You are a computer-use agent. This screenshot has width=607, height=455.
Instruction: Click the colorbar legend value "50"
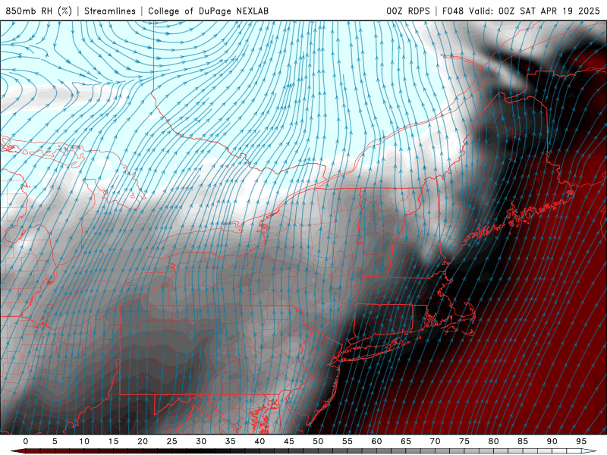point(318,441)
